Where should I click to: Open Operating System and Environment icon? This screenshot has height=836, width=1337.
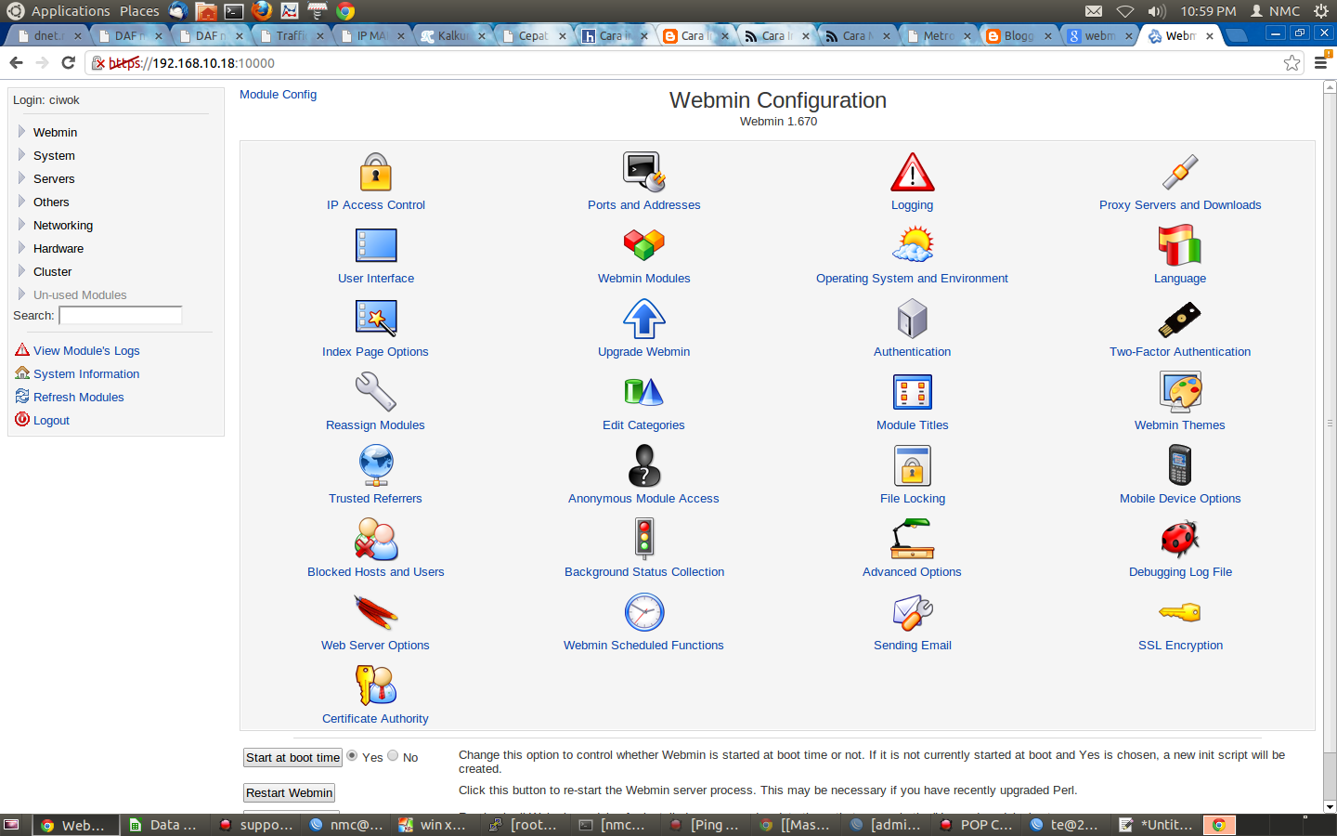[x=912, y=245]
